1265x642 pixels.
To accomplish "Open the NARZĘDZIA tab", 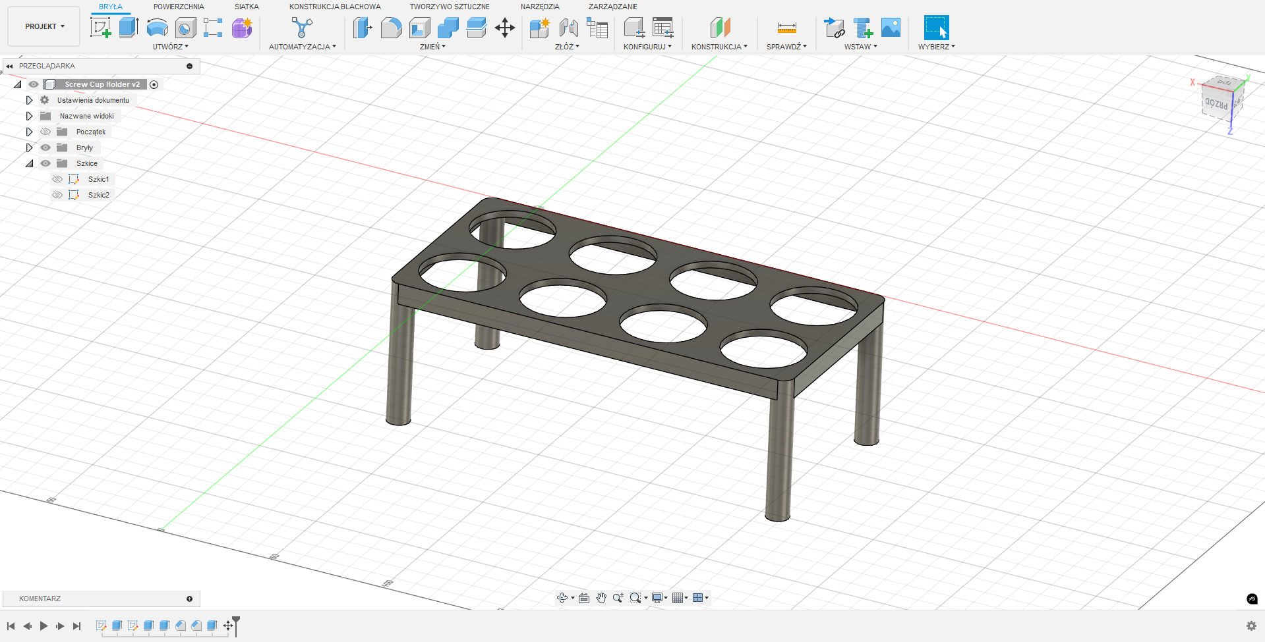I will point(540,7).
